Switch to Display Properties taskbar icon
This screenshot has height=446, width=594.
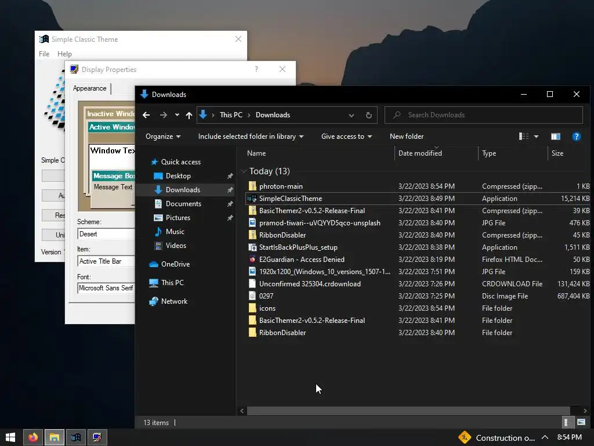click(x=97, y=438)
